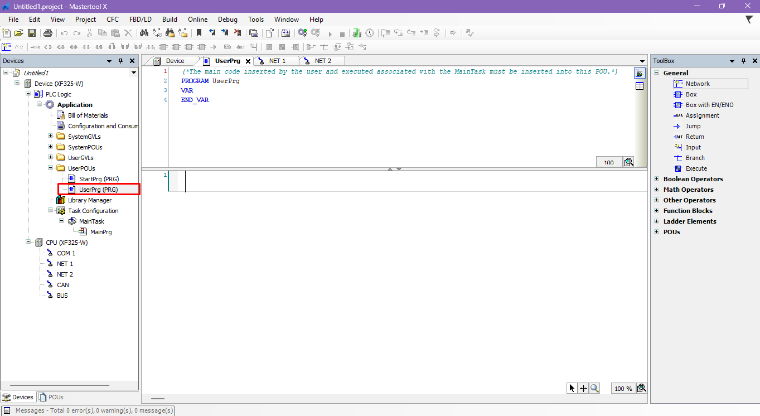760x416 pixels.
Task: Expand the Boolean Operators toolbox group
Action: click(656, 179)
